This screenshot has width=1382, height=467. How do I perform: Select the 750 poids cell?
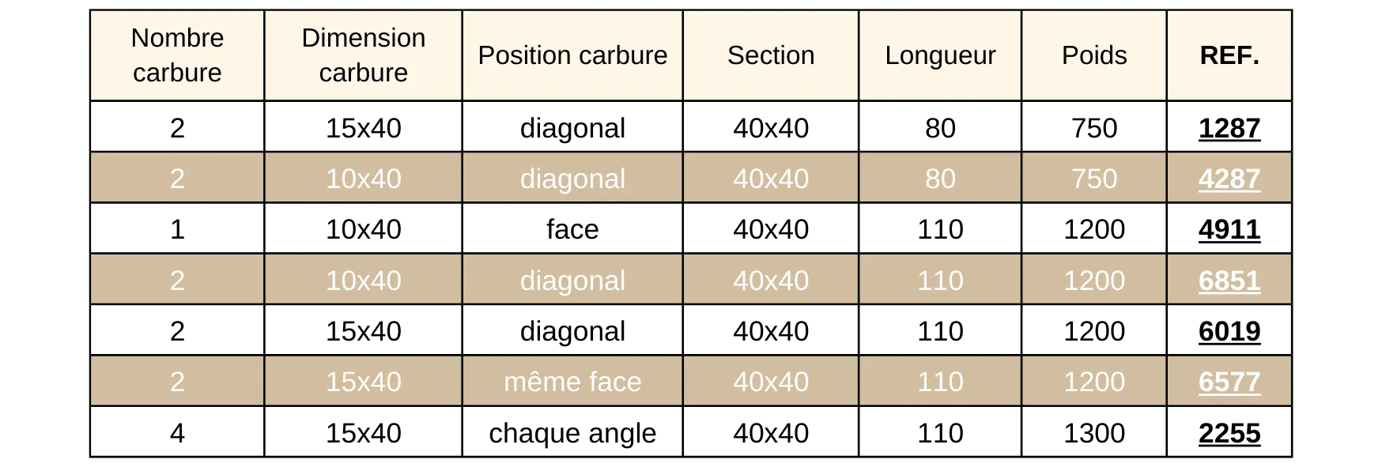coord(1093,179)
